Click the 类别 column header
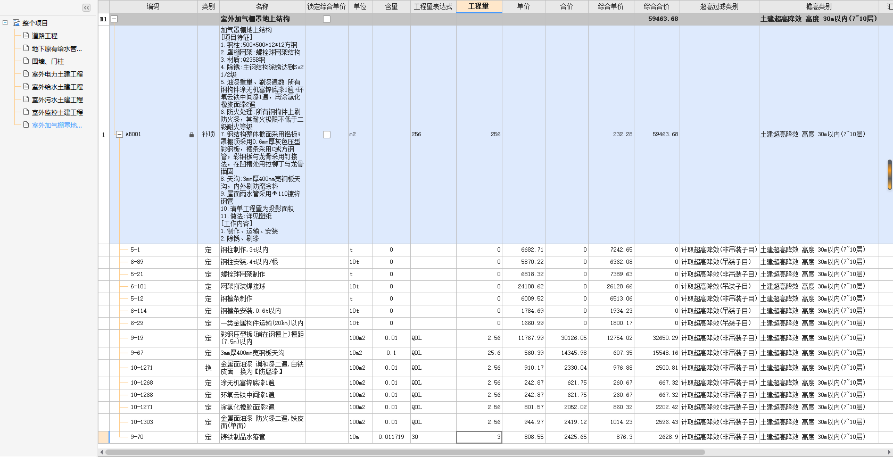893x457 pixels. 209,6
